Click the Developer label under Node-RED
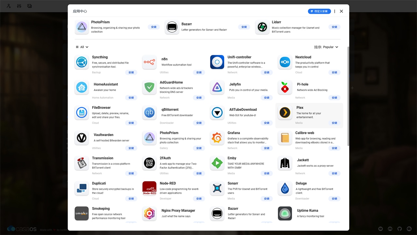 tap(165, 198)
